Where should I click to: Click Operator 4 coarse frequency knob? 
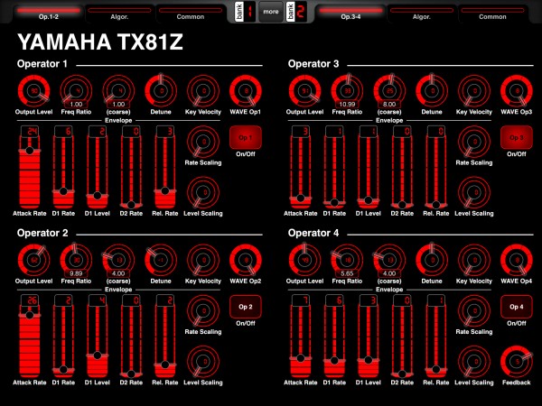coord(389,261)
